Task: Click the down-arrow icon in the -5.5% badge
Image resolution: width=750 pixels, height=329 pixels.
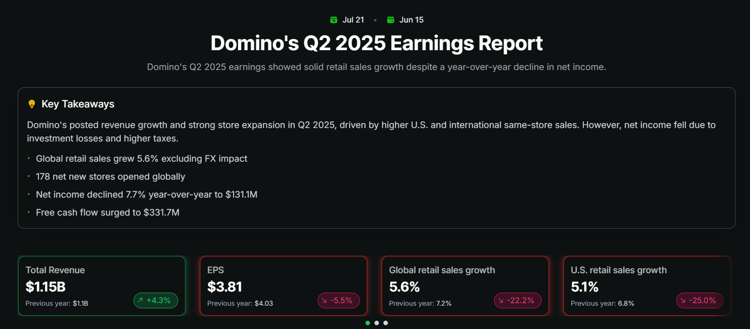Action: point(324,300)
